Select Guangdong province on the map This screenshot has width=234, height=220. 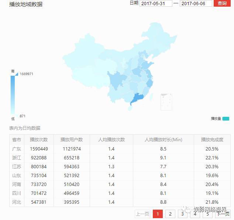click(137, 98)
